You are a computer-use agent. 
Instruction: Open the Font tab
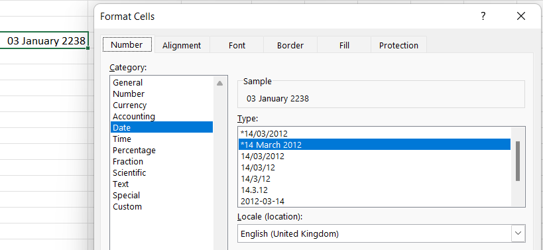[x=237, y=45]
